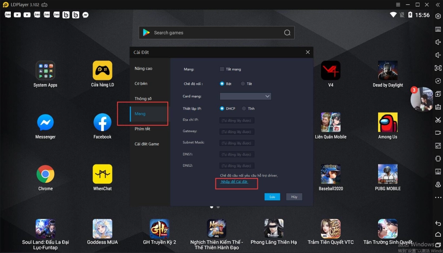This screenshot has height=253, width=443.
Task: Open the Chrome browser app
Action: (x=45, y=174)
